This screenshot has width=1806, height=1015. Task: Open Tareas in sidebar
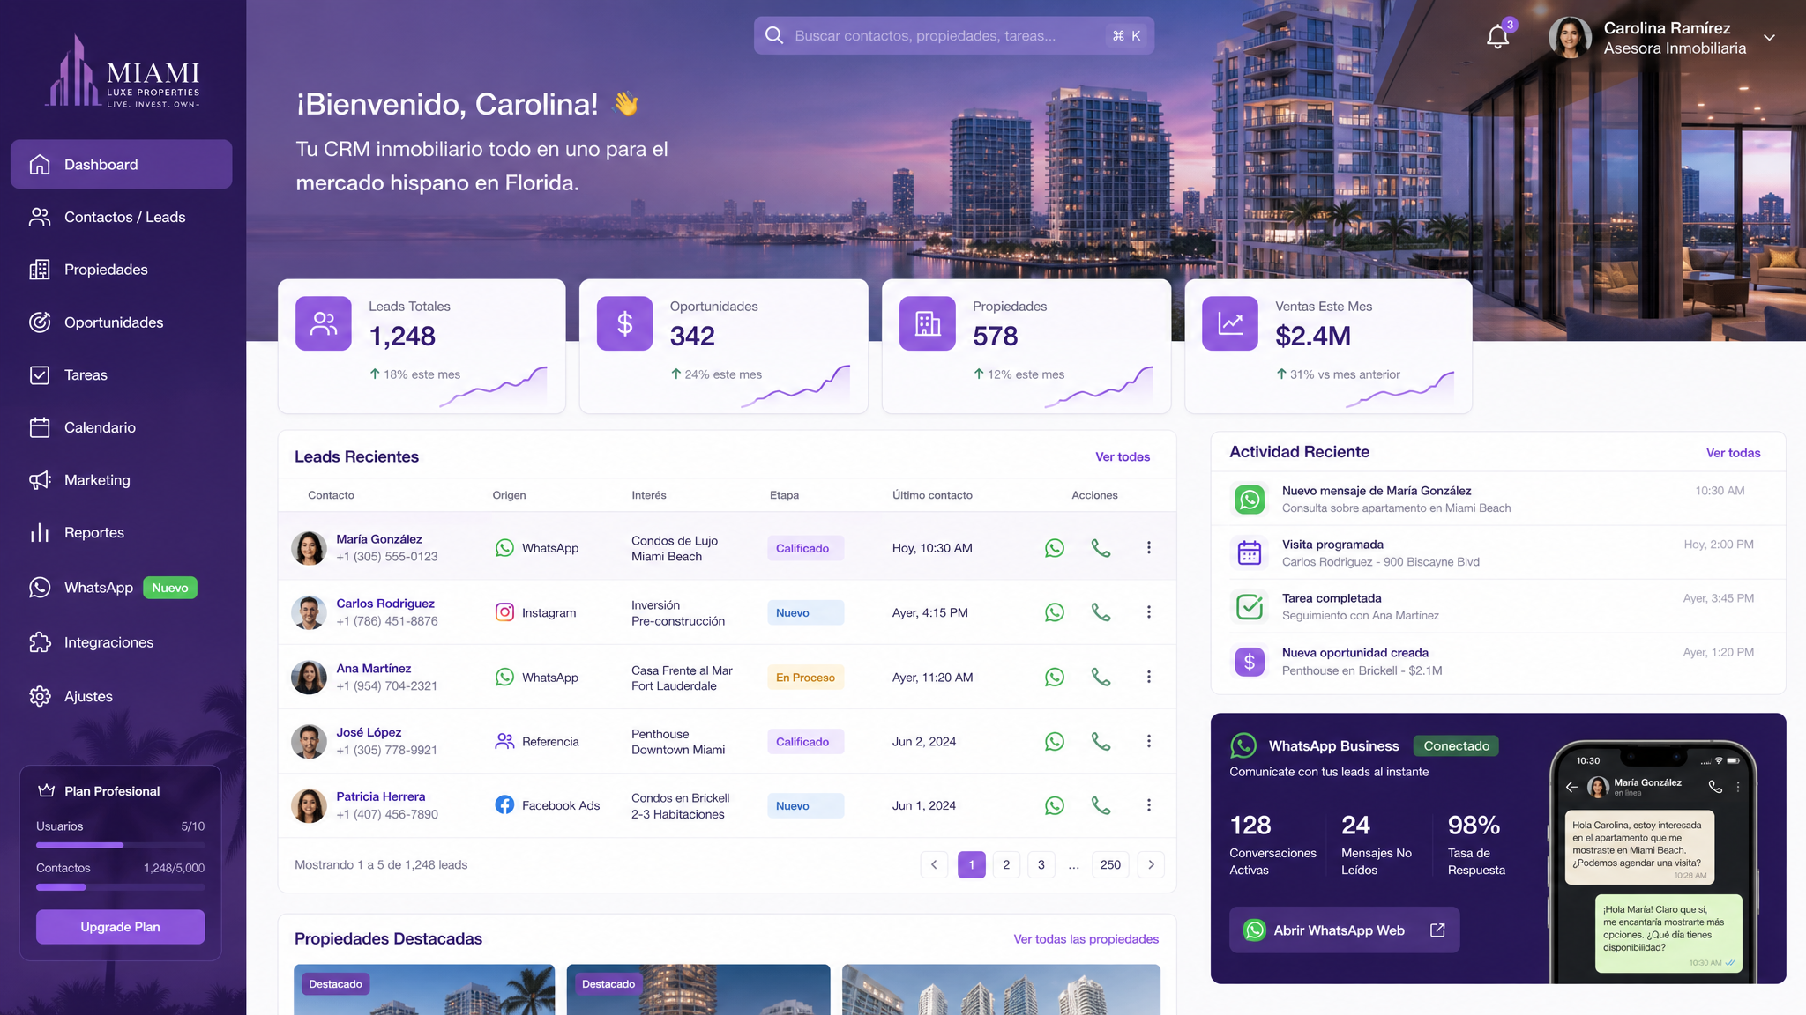122,374
